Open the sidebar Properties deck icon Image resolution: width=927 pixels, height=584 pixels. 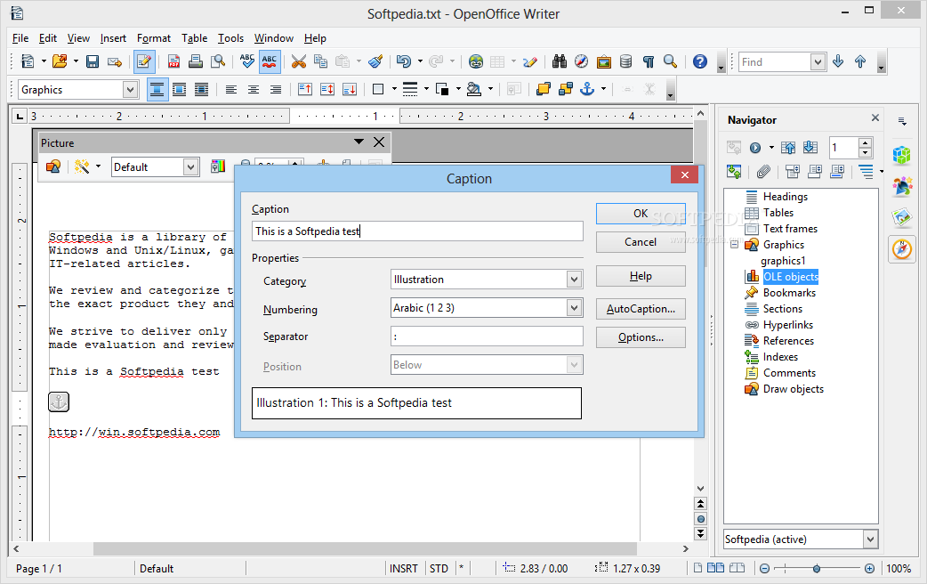(902, 155)
